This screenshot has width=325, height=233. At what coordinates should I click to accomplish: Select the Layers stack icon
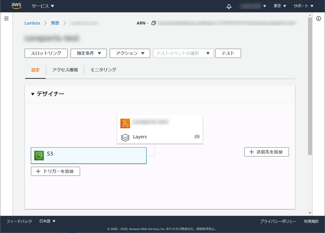(125, 137)
